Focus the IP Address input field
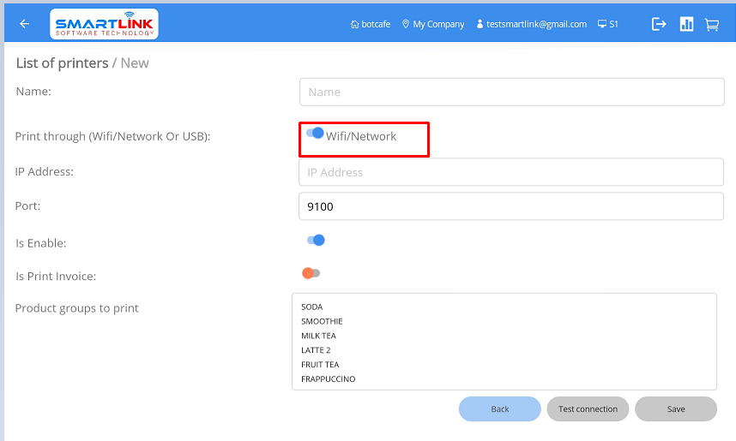 pos(511,172)
